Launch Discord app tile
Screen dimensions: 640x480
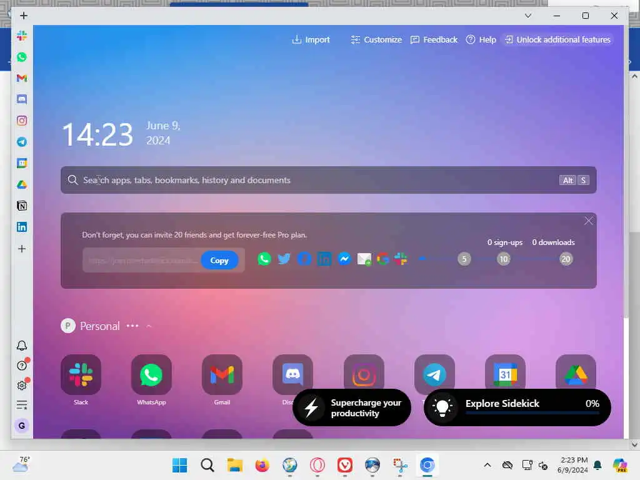click(292, 374)
